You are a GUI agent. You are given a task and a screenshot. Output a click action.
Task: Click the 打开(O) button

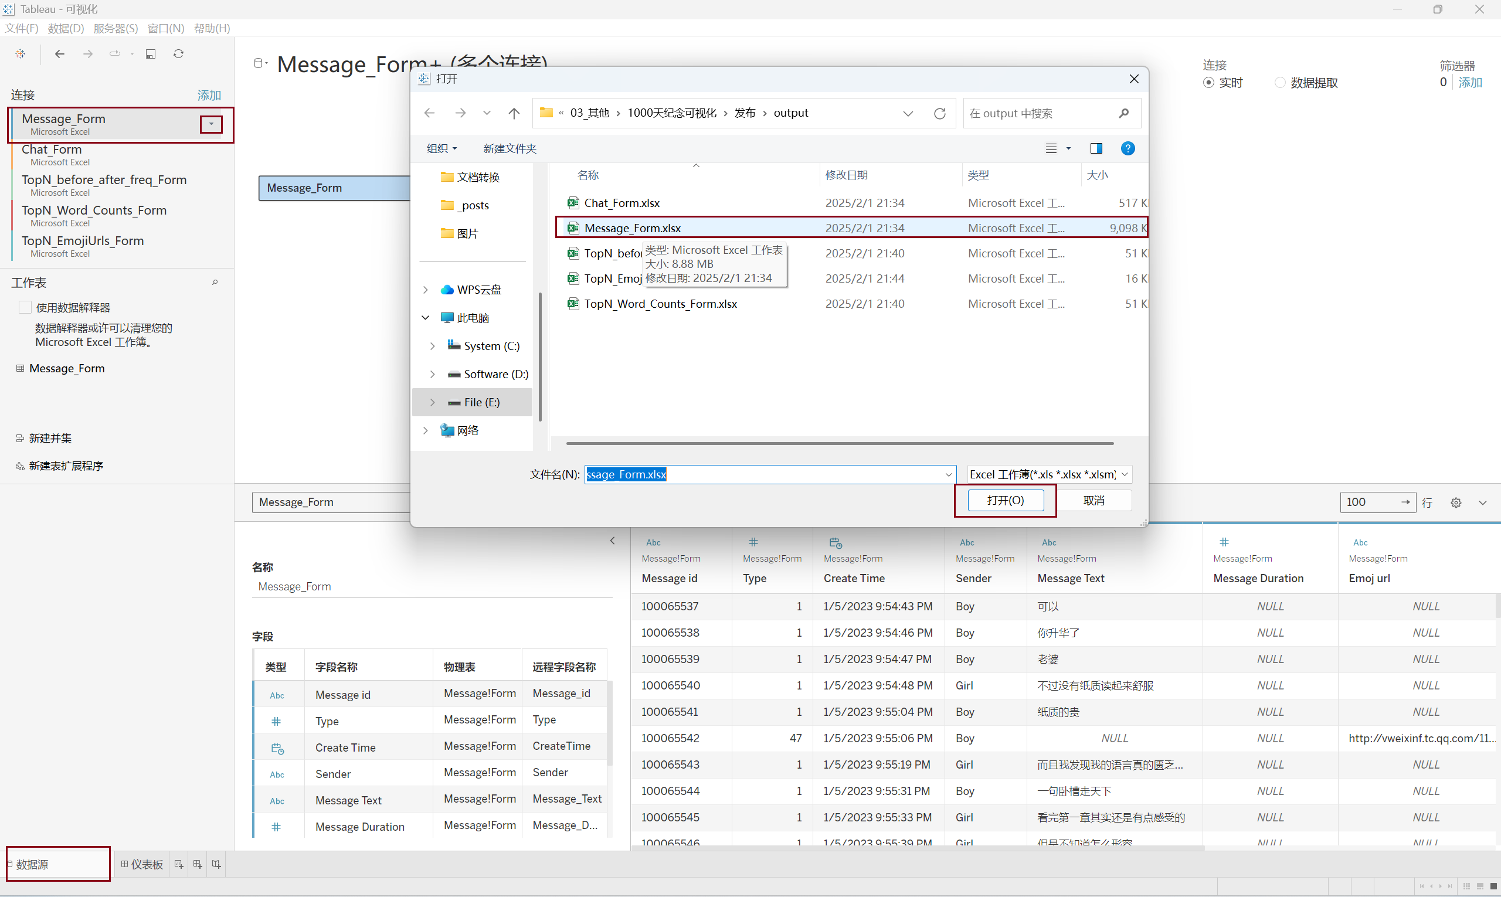[1006, 501]
